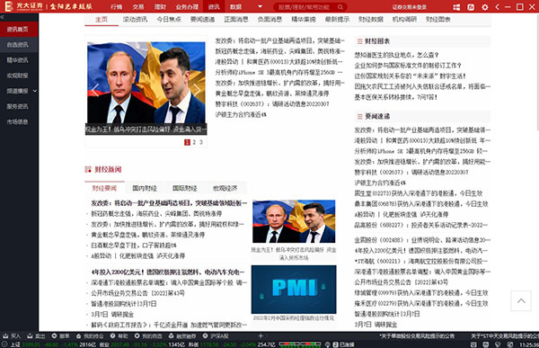The width and height of the screenshot is (539, 348).
Task: Return to top with the up-arrow button
Action: 521,301
